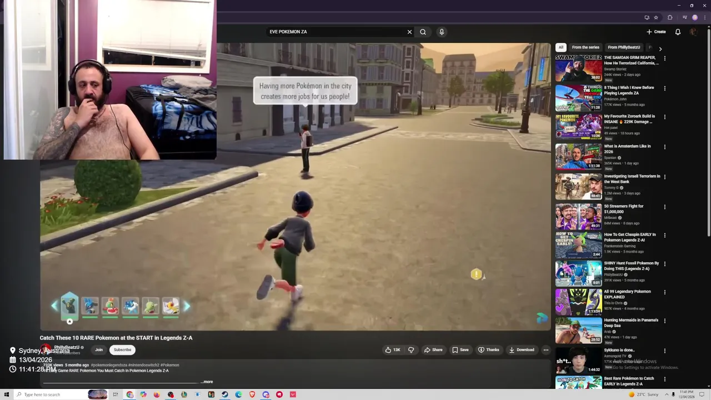Image resolution: width=711 pixels, height=400 pixels.
Task: Open options menu for Zoroark Build video
Action: [x=664, y=117]
